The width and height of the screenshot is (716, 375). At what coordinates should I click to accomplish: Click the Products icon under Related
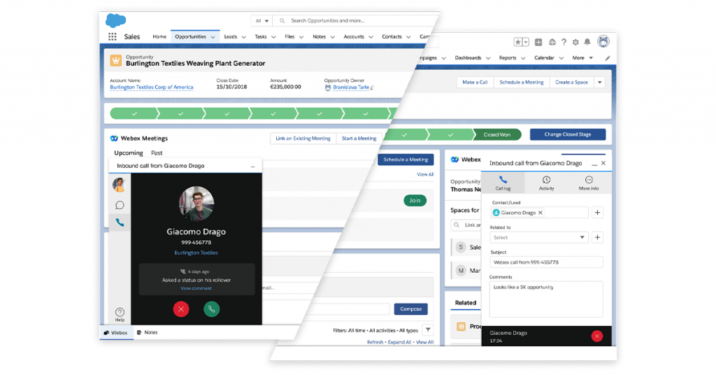[x=461, y=326]
